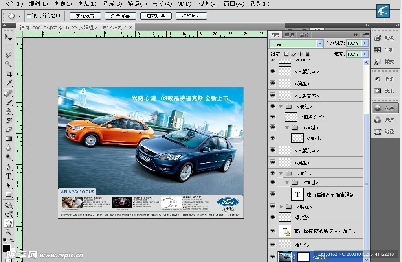Enable the 滚动所有窗口 checkbox

pos(29,16)
